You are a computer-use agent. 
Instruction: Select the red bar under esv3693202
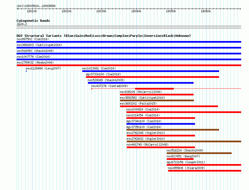pos(169,106)
